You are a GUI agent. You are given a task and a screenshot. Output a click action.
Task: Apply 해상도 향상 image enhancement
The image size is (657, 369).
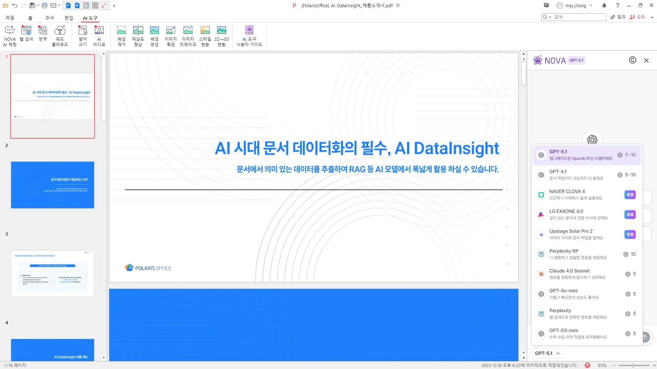point(138,36)
